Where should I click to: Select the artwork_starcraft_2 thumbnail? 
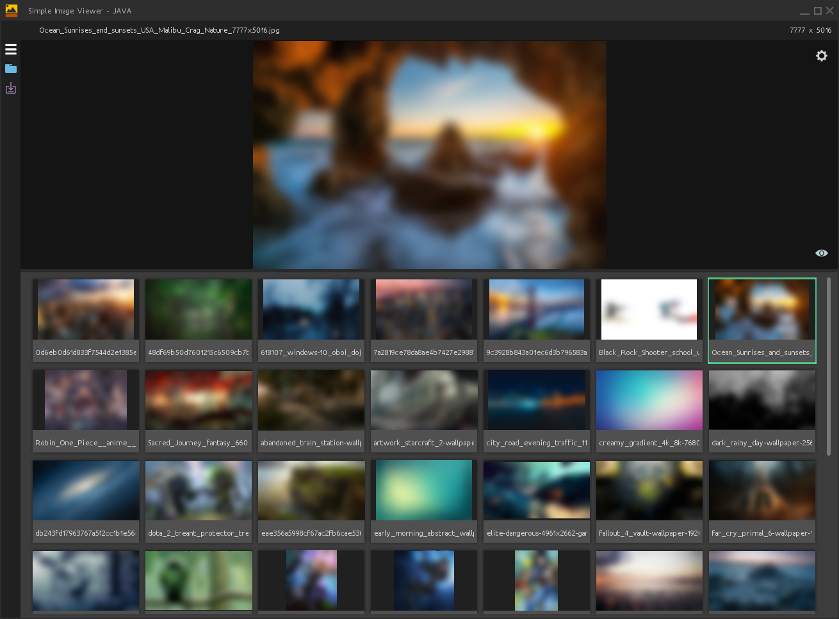click(424, 411)
